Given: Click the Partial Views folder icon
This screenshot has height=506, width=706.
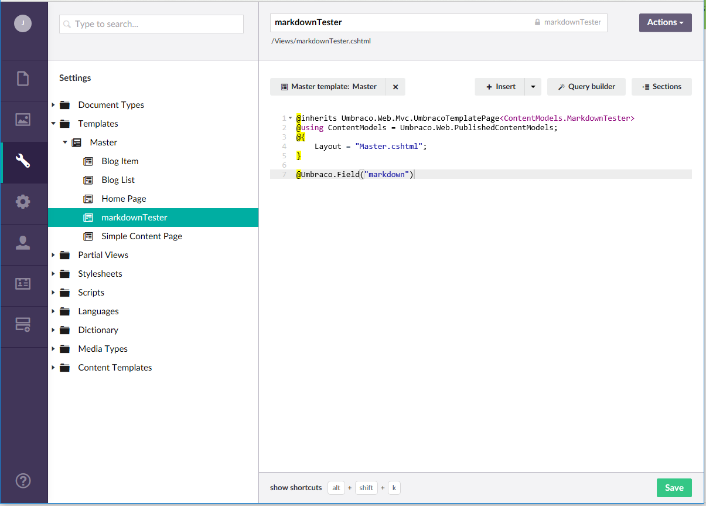Looking at the screenshot, I should [65, 255].
